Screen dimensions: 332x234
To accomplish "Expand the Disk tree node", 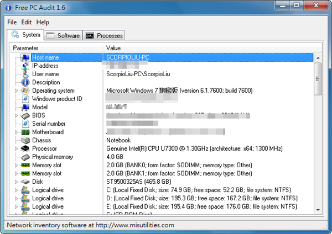I will point(16,182).
